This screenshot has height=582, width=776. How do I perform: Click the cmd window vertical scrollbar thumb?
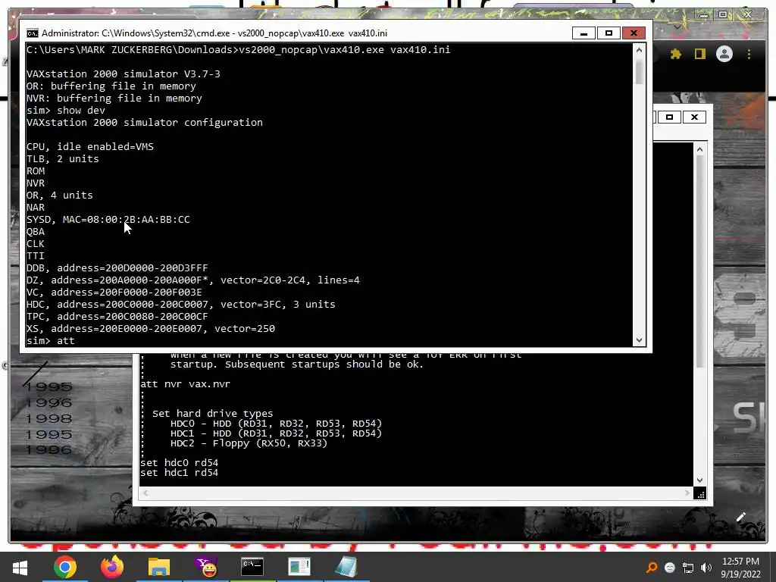(639, 72)
